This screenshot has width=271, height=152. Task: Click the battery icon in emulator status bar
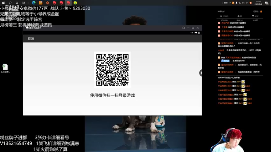pyautogui.click(x=199, y=32)
